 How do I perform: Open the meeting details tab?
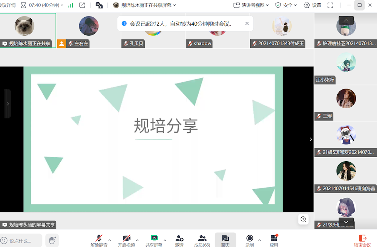coord(8,5)
